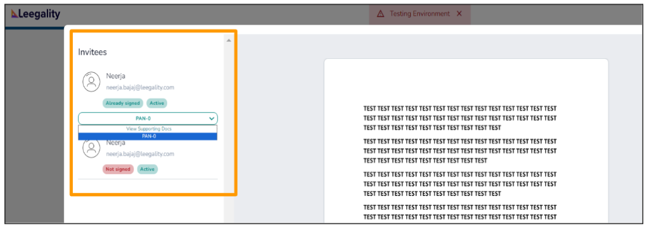Click the Not signed badge

point(118,169)
